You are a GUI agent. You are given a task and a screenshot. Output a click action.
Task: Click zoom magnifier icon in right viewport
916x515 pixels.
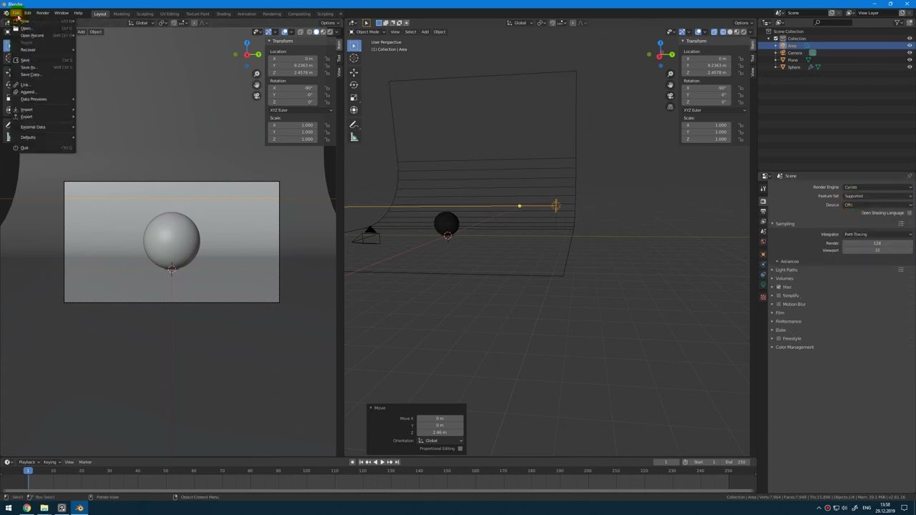pyautogui.click(x=670, y=74)
